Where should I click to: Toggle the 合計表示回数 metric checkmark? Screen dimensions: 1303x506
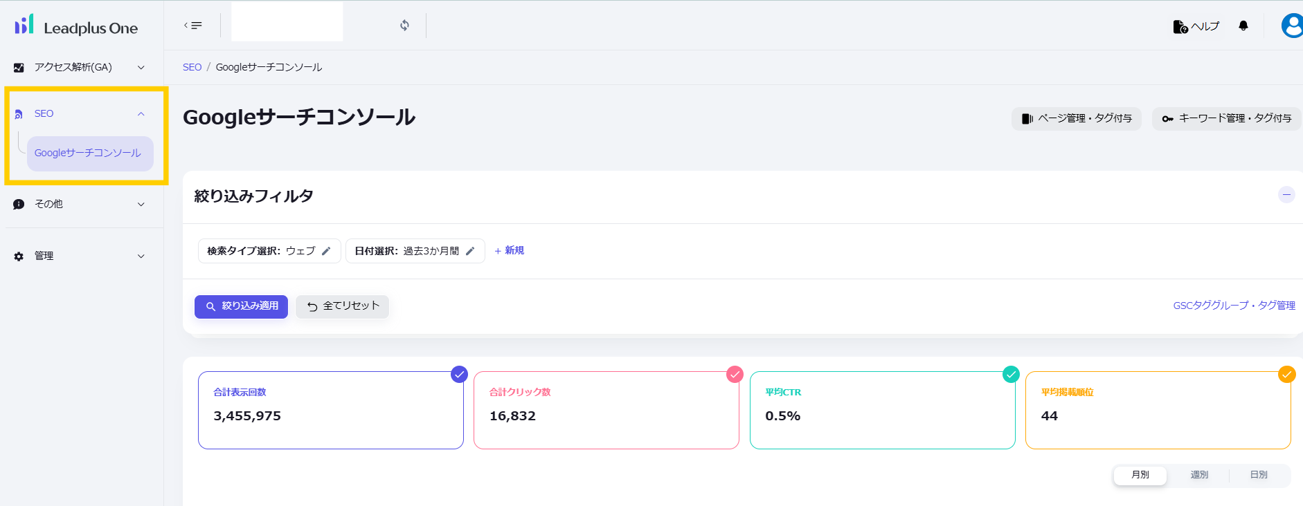(x=459, y=374)
